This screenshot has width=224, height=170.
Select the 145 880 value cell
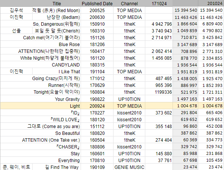(x=159, y=154)
